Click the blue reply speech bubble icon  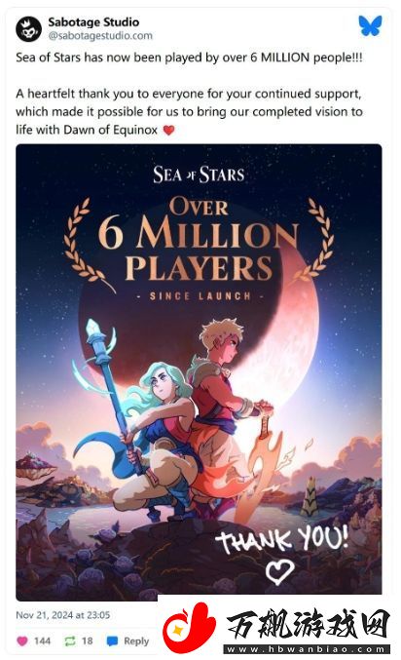click(x=112, y=641)
